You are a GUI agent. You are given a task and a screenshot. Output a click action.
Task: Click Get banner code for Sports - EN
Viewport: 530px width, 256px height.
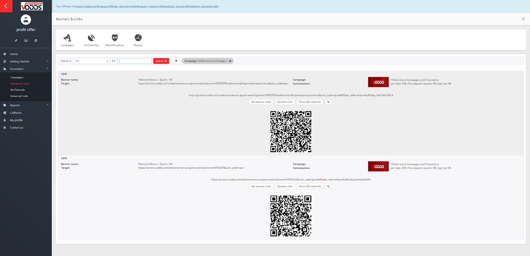261,186
